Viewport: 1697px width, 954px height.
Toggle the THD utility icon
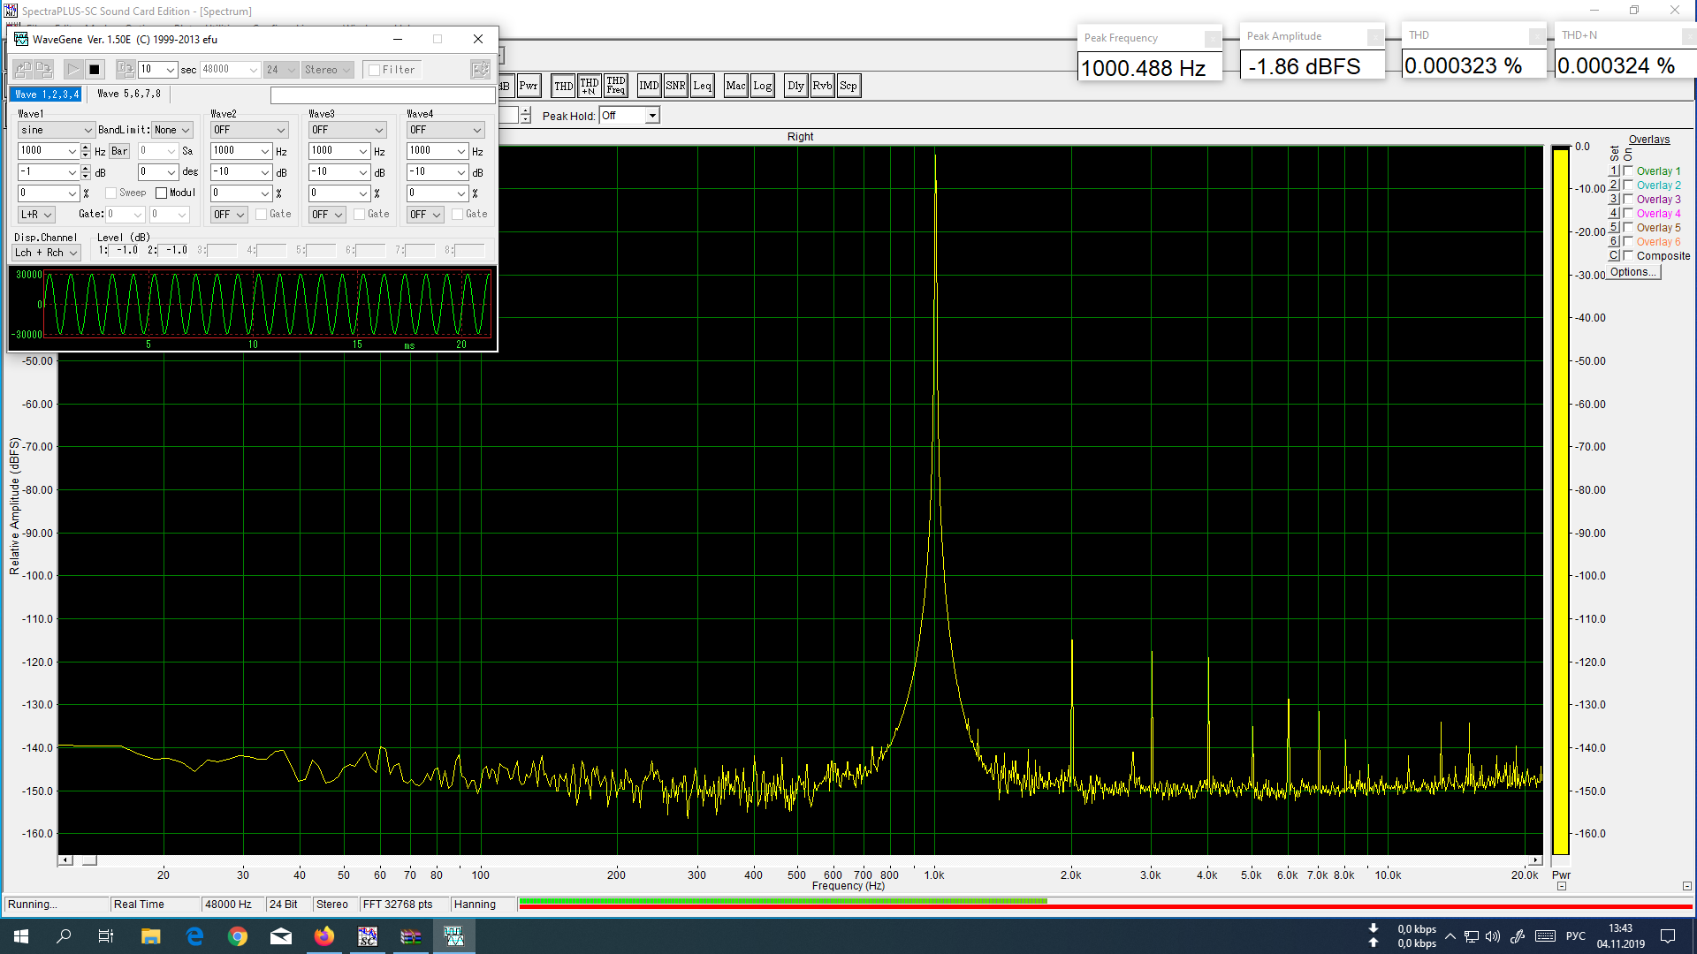(x=563, y=86)
